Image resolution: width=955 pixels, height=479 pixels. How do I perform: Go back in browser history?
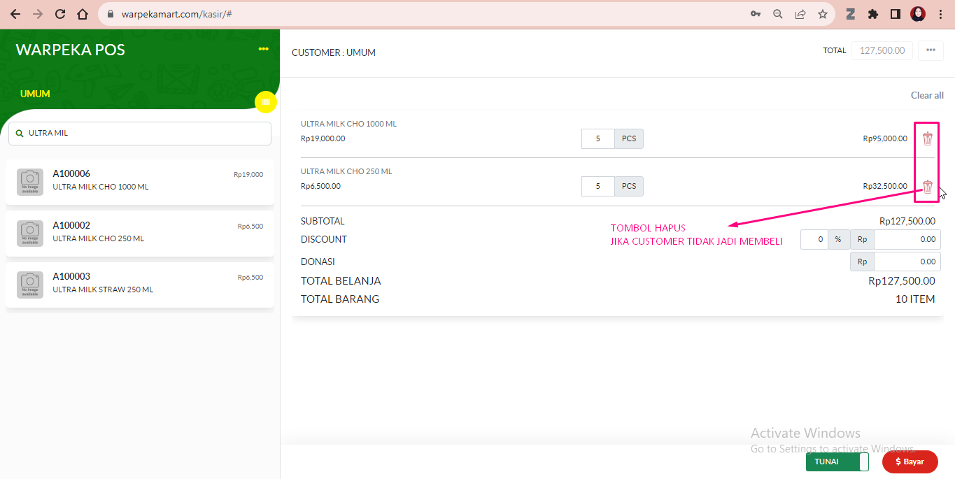[15, 14]
